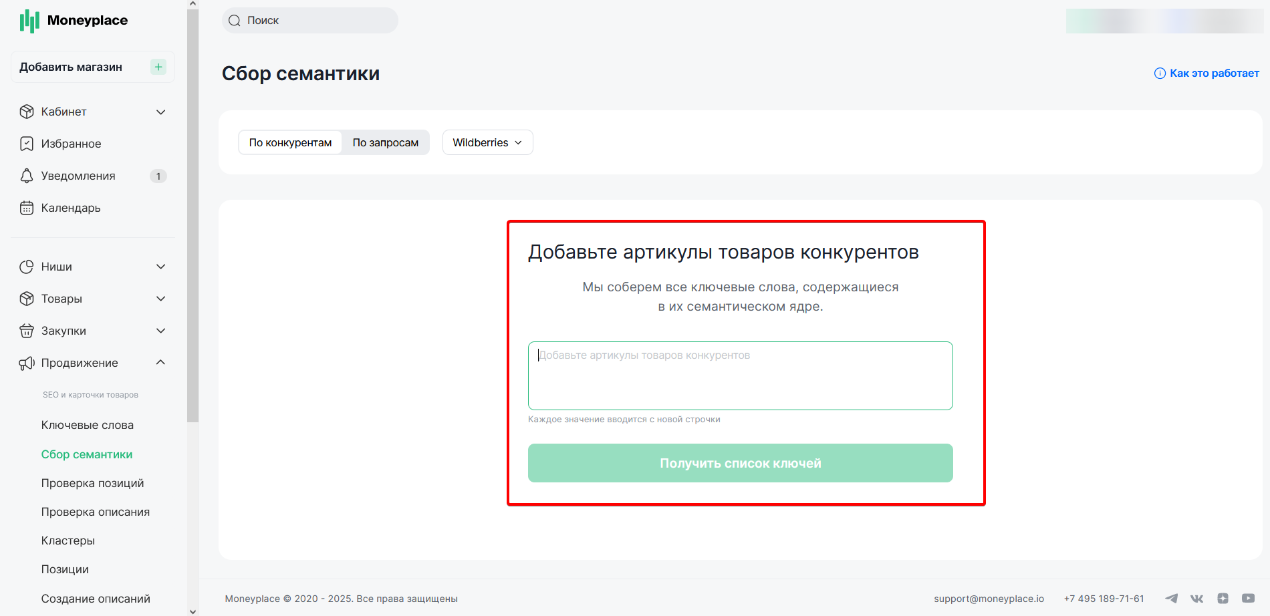Open Кластеры menu item
The image size is (1270, 616).
(x=68, y=541)
